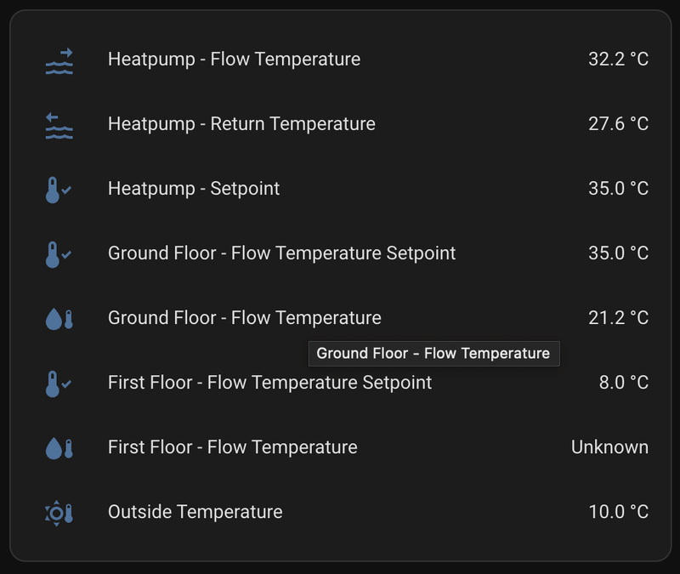
Task: Click the 27.6 °C return temperature value
Action: [x=618, y=124]
